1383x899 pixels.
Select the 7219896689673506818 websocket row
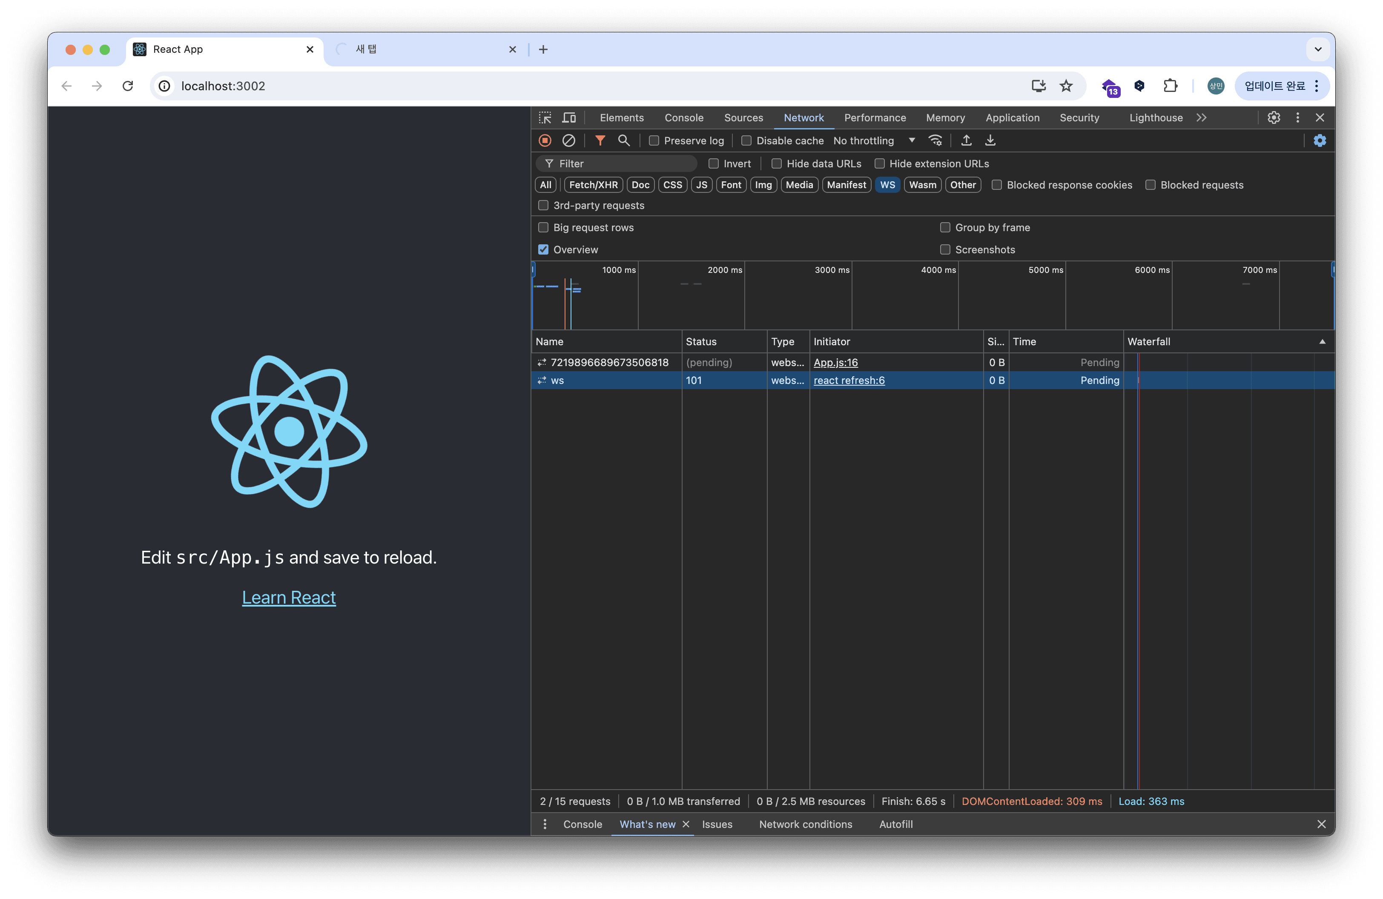[x=933, y=362]
